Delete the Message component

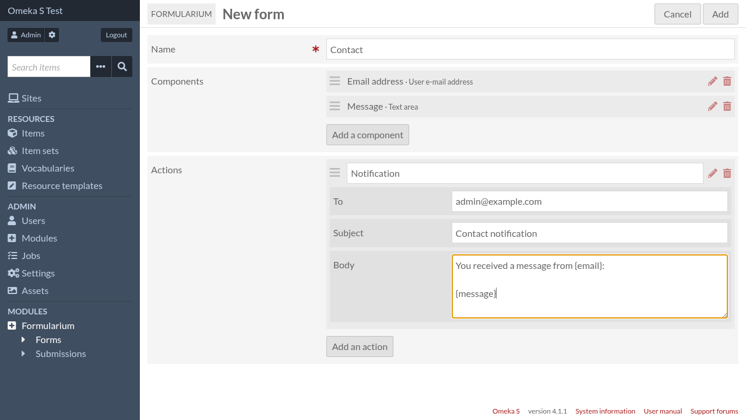click(727, 106)
